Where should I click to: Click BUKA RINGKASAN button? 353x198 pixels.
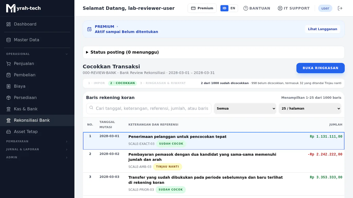[x=320, y=68]
